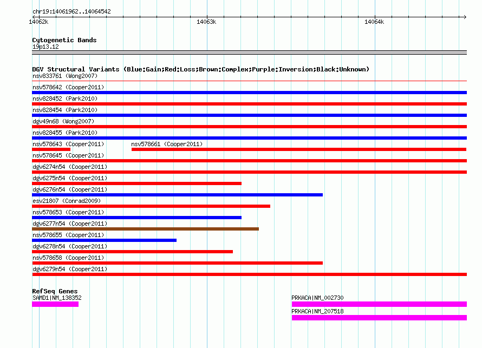
Task: Click the 'nsv828452 (Park2010)' label
Action: (65, 99)
